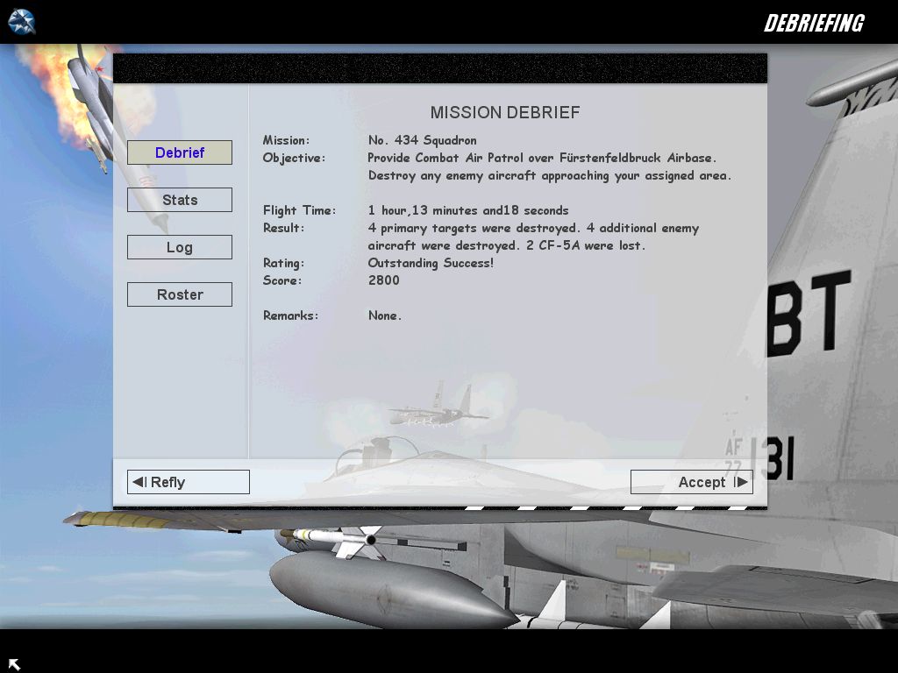Screen dimensions: 898x673
Task: Click the Remarks value 'None.'
Action: tap(385, 315)
